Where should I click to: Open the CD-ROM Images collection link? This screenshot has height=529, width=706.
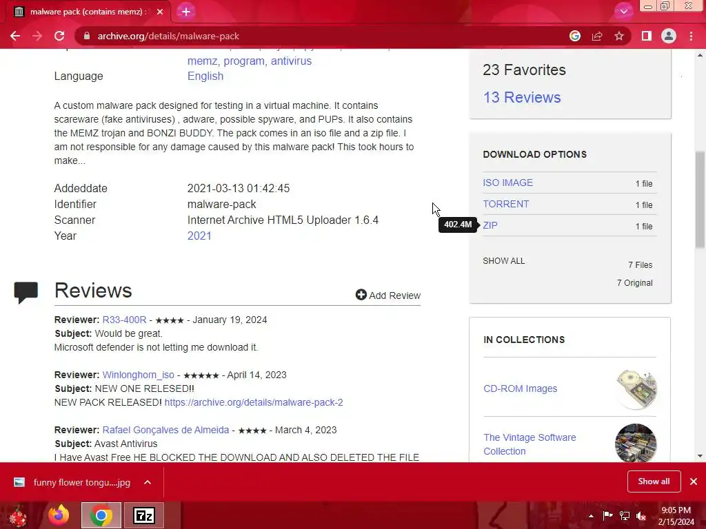tap(520, 388)
